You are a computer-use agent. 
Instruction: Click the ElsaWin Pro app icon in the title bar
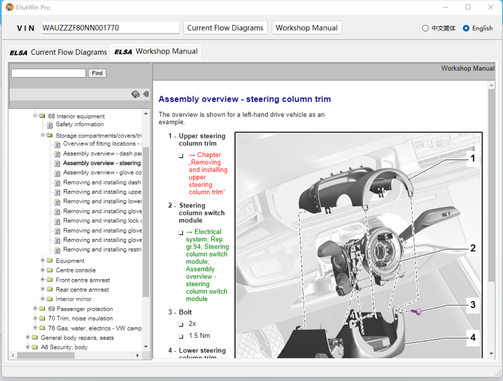tap(10, 7)
